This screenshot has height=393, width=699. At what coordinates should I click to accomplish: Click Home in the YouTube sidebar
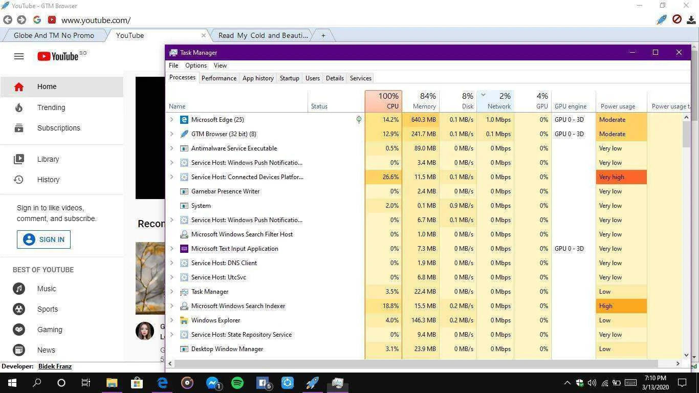(x=61, y=86)
